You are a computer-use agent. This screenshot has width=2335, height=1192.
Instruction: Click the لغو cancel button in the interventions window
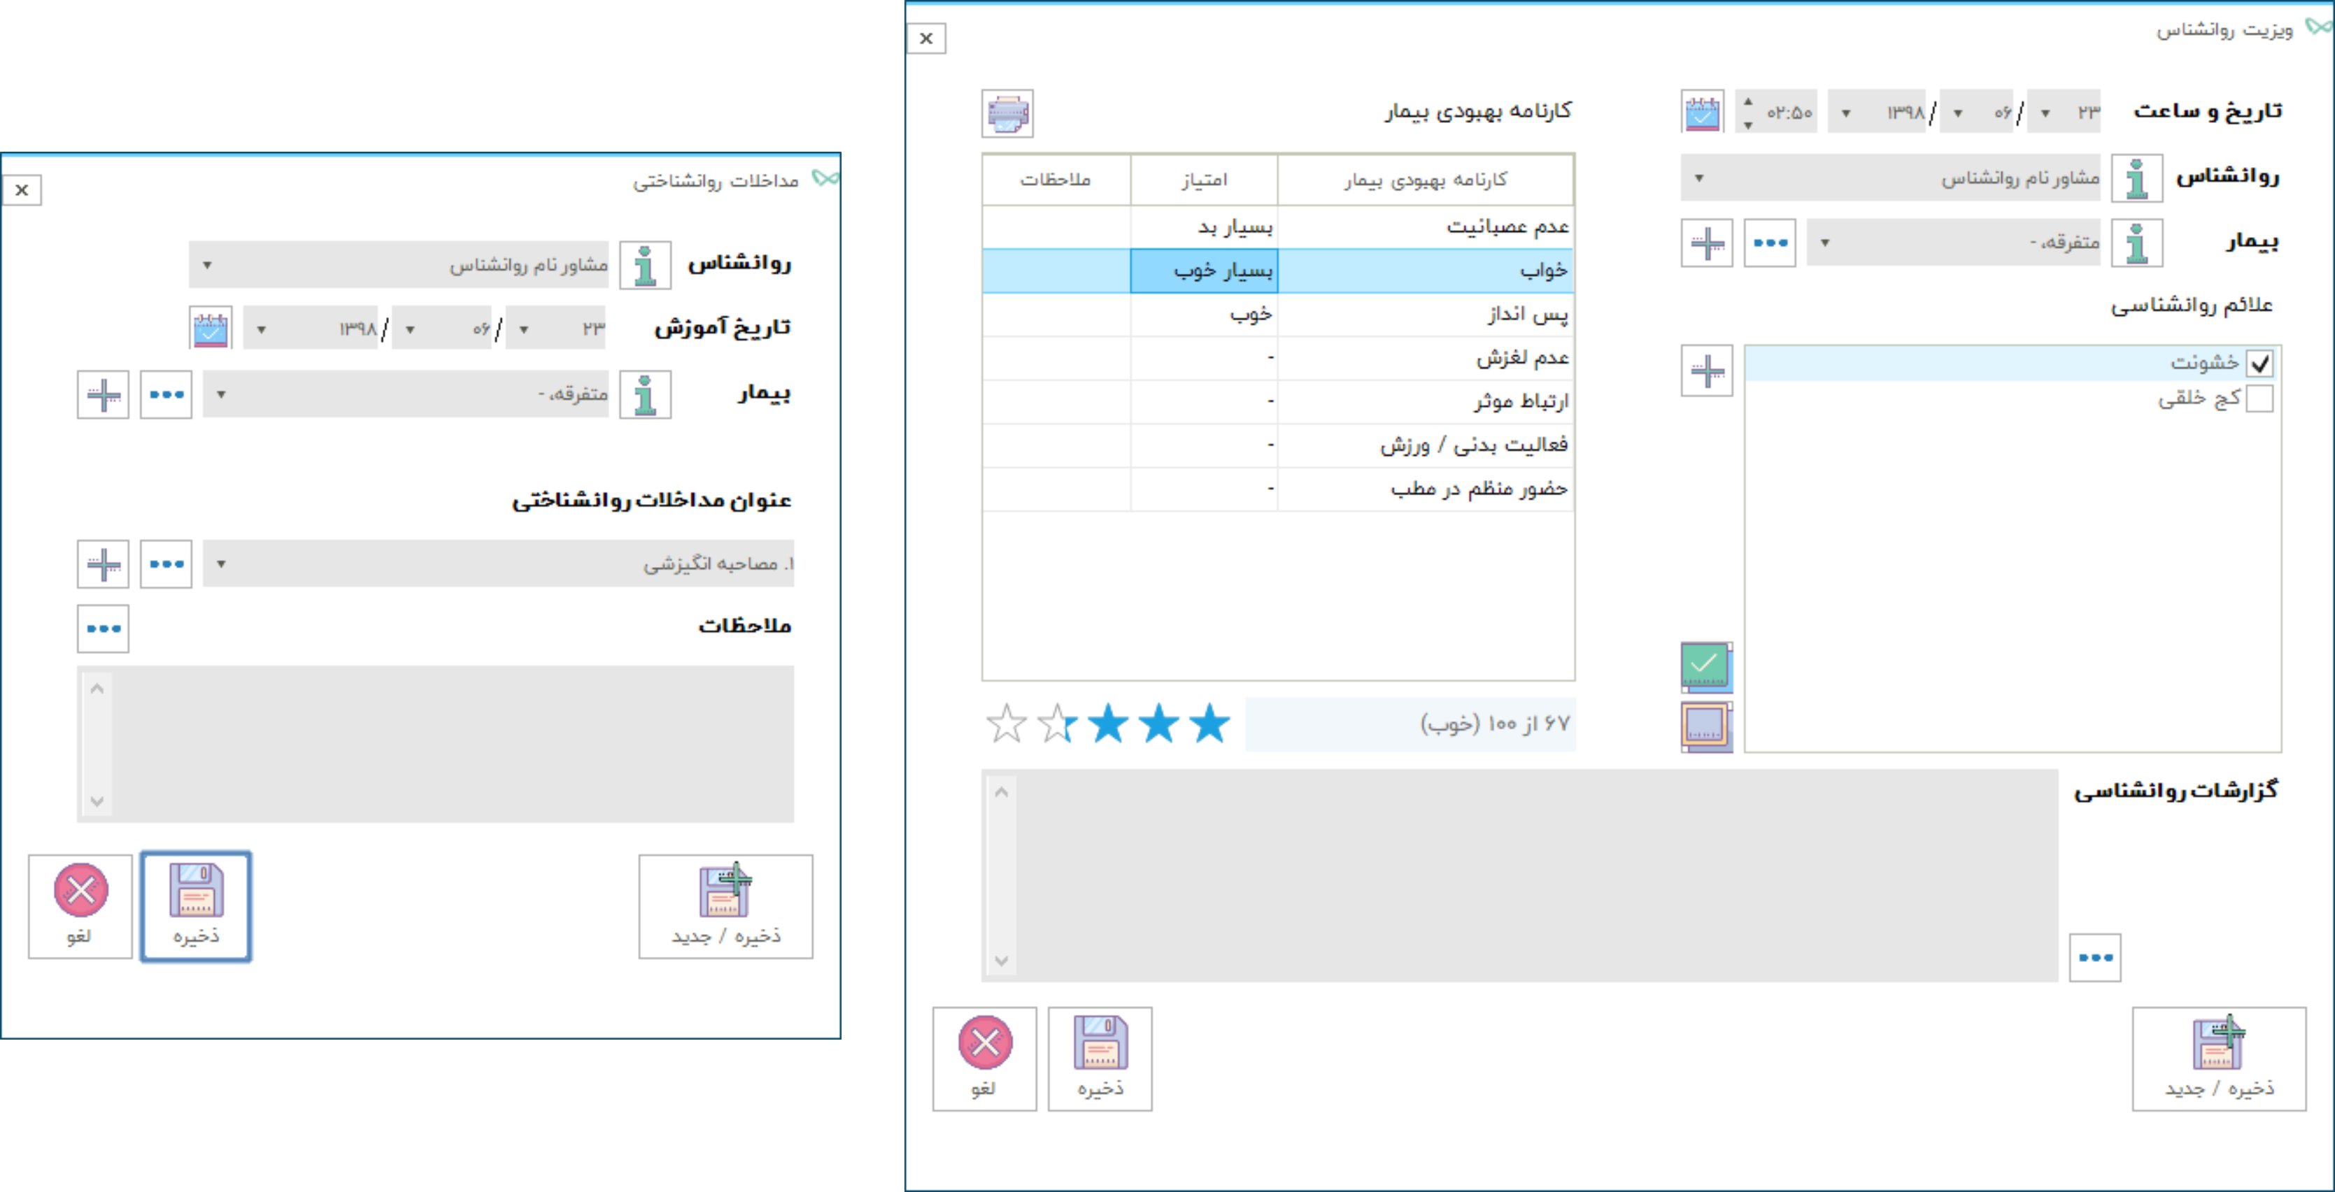(80, 907)
